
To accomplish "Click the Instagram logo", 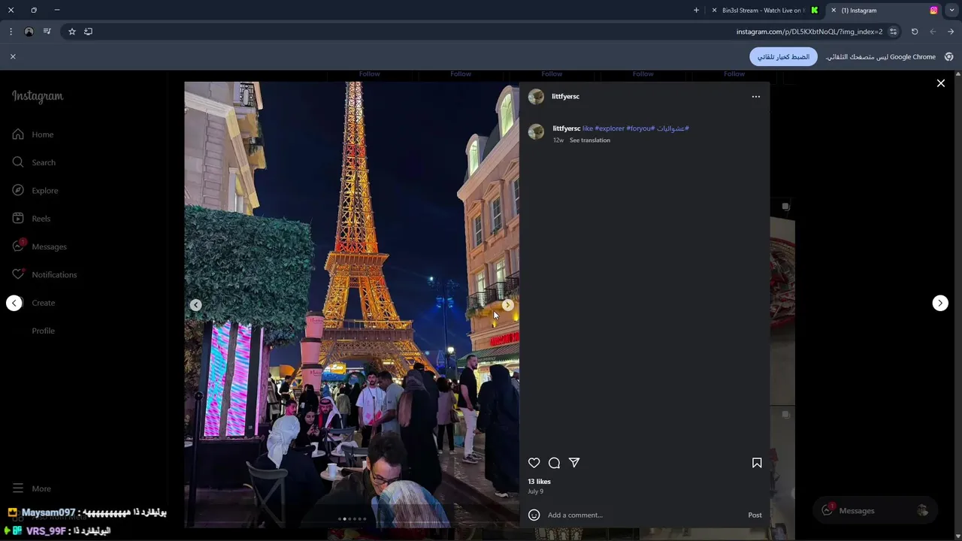I will (38, 96).
